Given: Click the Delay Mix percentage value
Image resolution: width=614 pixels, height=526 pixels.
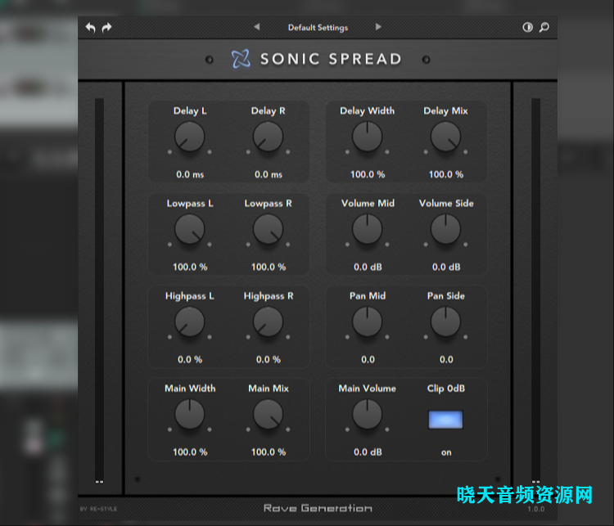Looking at the screenshot, I should tap(446, 174).
